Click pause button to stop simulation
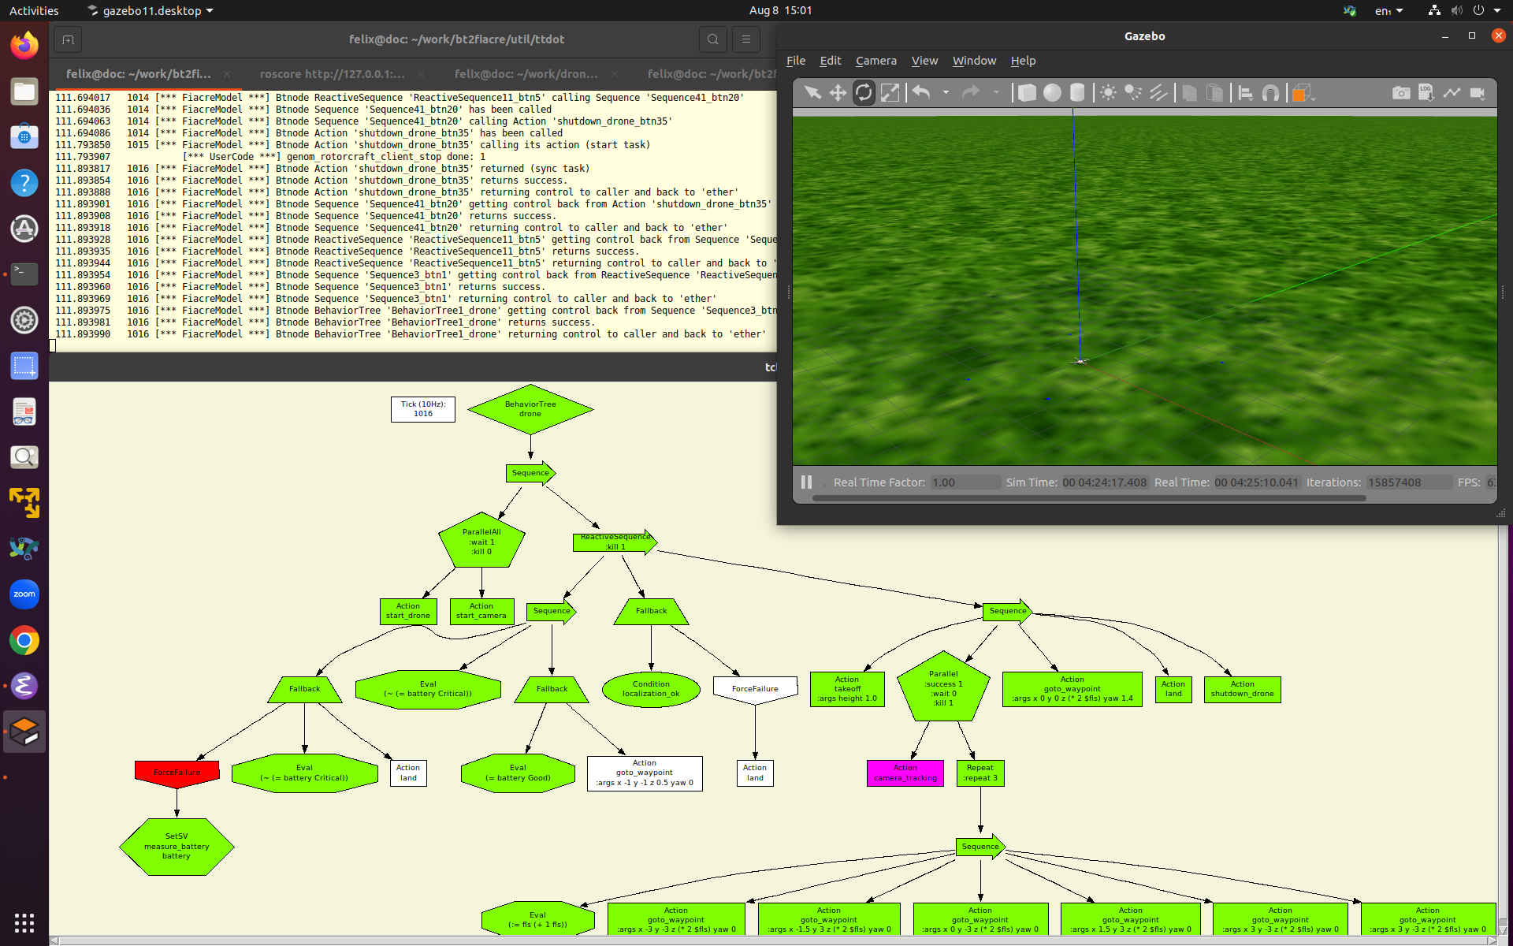 pyautogui.click(x=806, y=482)
